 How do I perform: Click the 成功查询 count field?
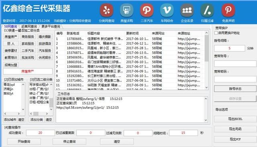(x=40, y=133)
